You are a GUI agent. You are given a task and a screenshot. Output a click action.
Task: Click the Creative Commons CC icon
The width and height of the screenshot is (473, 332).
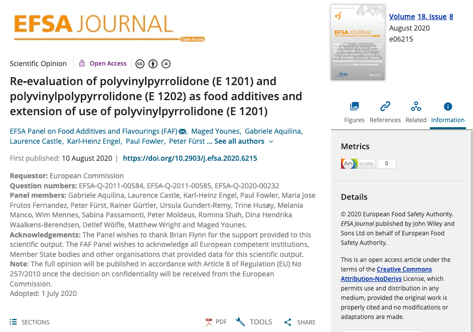pyautogui.click(x=140, y=64)
